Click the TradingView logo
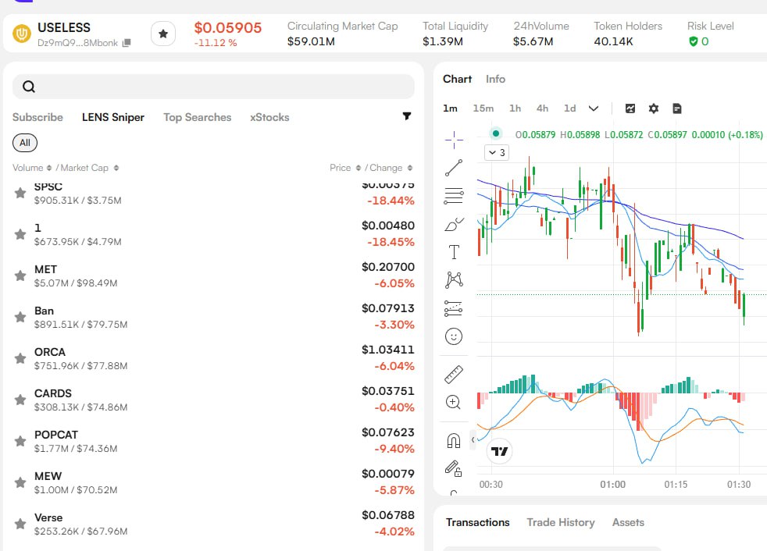 pos(499,451)
